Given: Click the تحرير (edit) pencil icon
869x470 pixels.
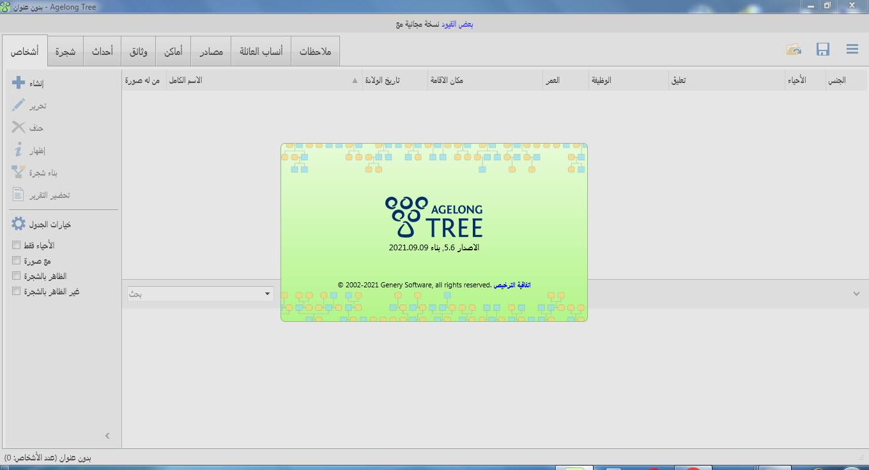Looking at the screenshot, I should pyautogui.click(x=19, y=105).
